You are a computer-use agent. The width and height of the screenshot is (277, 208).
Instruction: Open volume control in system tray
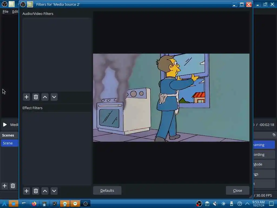pos(215,204)
